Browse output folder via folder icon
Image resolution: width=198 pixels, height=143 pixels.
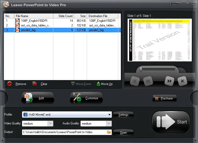point(109,132)
